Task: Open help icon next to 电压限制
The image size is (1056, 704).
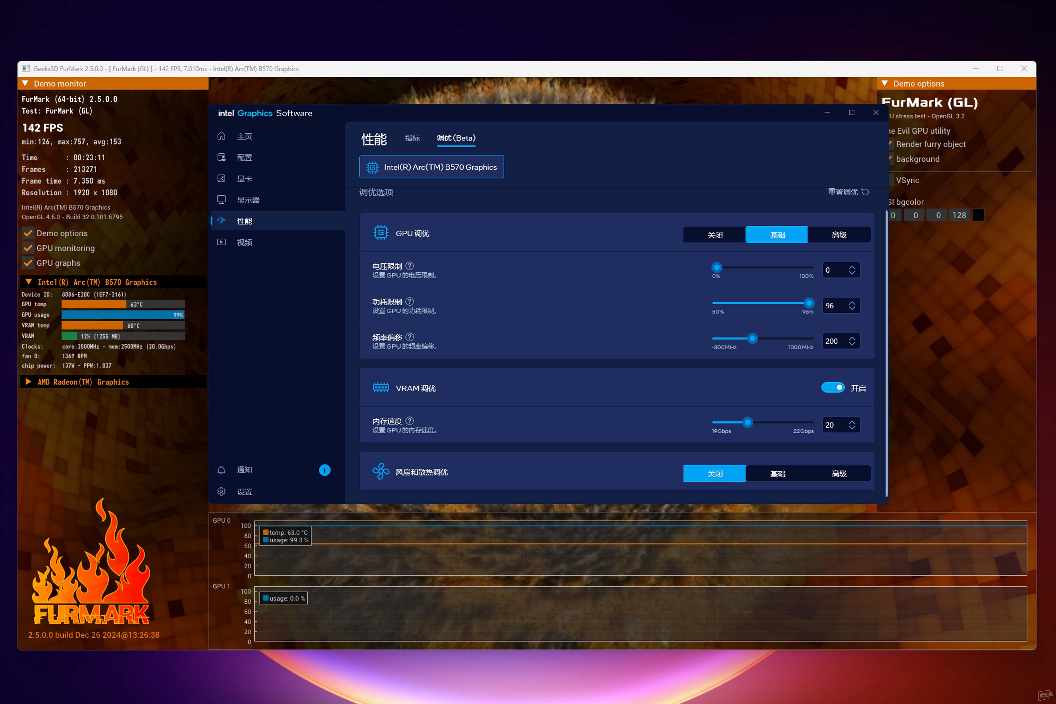Action: [x=409, y=266]
